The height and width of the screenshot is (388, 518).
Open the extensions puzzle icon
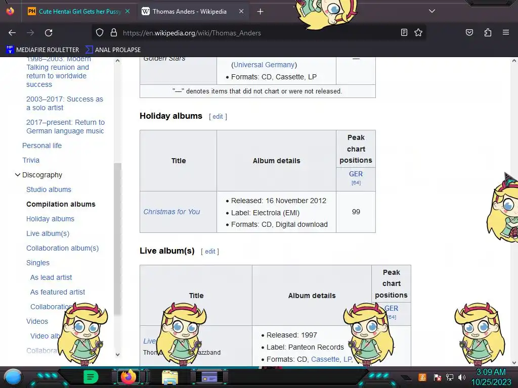[x=488, y=32]
